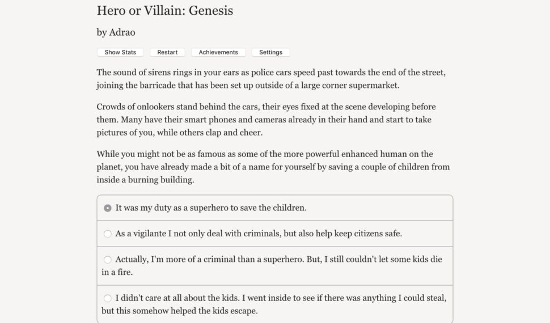
Task: Click the paragraph about sirens and police cars
Action: [x=266, y=79]
